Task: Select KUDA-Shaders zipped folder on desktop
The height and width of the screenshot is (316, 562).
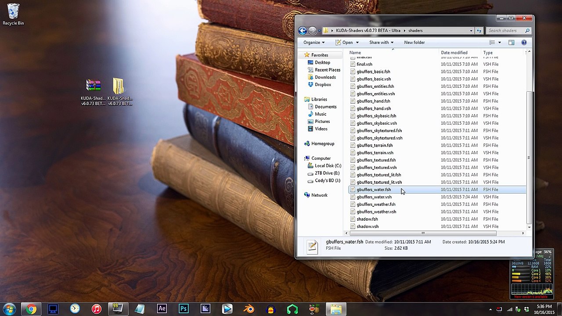Action: click(120, 92)
